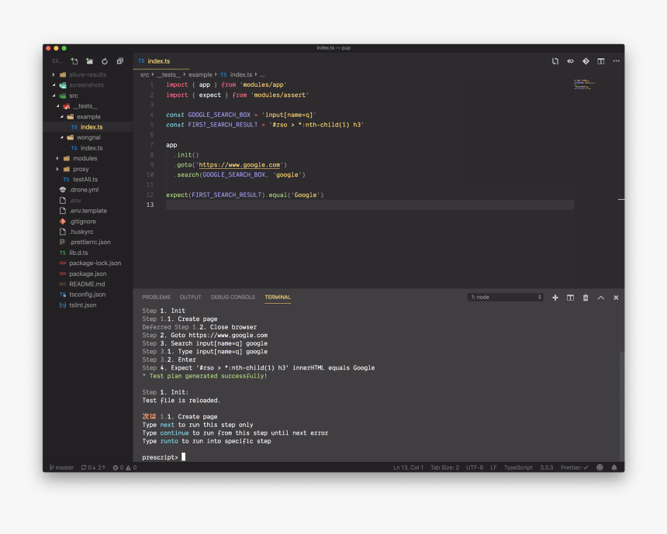
Task: Kill the terminal with trash icon
Action: pos(586,298)
